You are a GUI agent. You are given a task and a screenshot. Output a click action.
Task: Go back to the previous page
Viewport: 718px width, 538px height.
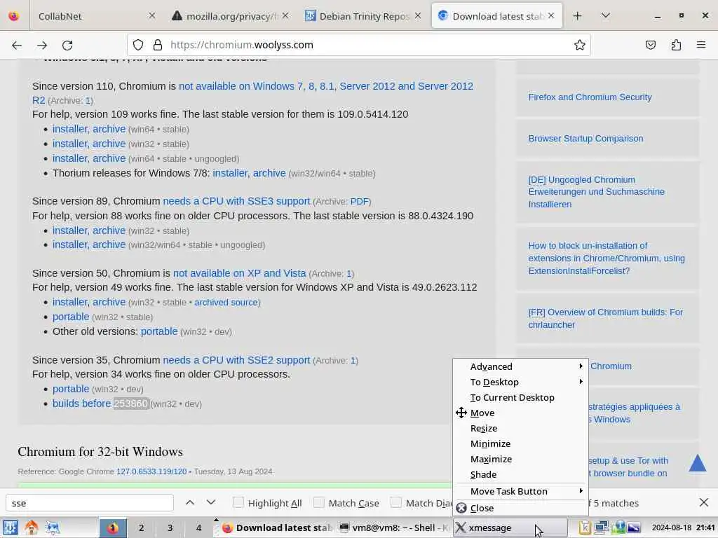(x=17, y=45)
